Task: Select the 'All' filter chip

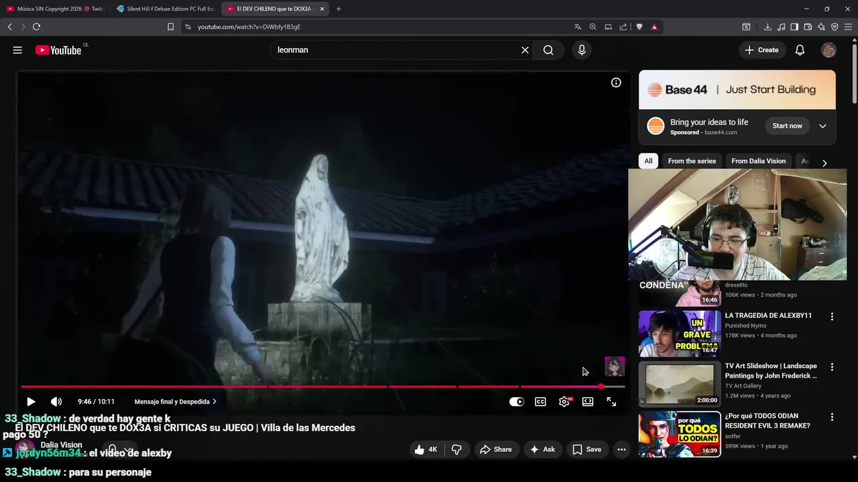Action: coord(648,161)
